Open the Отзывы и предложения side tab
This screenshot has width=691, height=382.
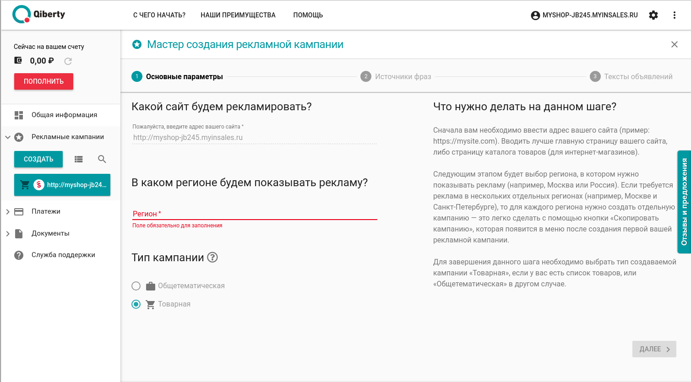tap(684, 202)
